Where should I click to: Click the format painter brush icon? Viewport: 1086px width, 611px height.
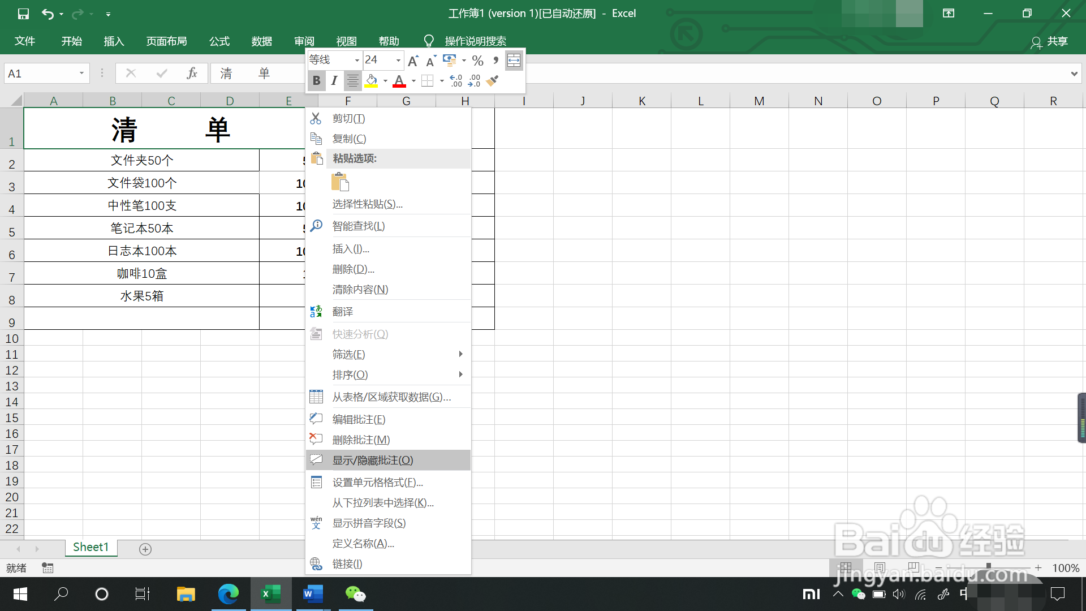(492, 81)
